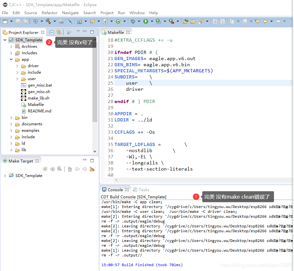This screenshot has height=271, width=294.
Task: Open the Navigate menu
Action: [x=70, y=13]
